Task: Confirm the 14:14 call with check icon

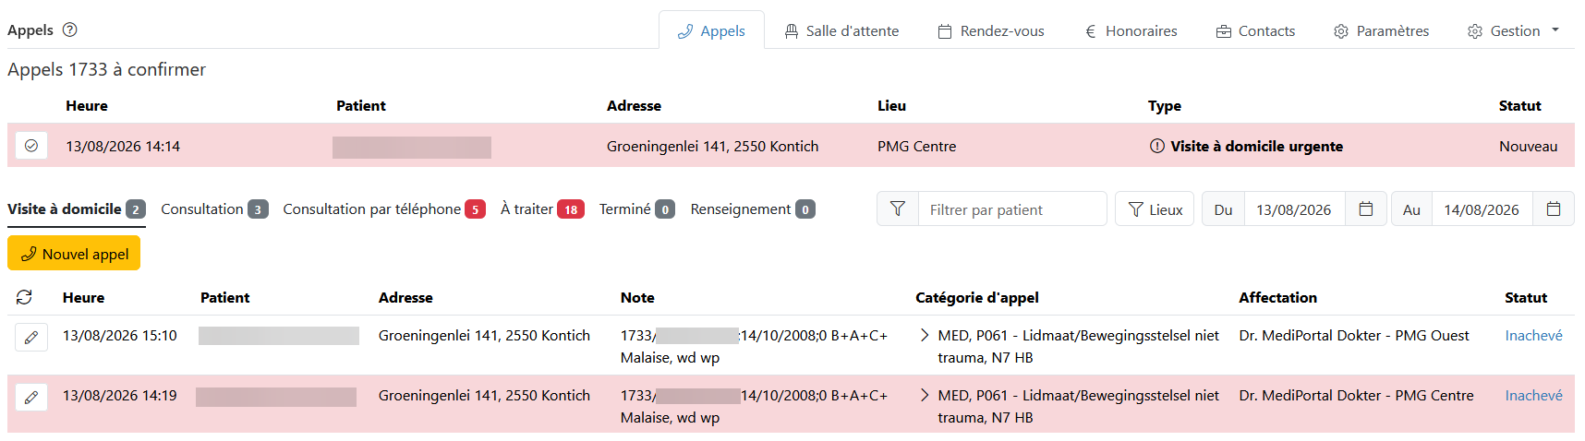Action: click(31, 146)
